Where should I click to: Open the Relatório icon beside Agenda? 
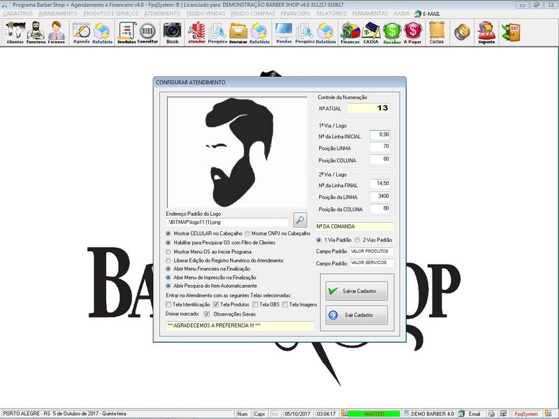102,32
